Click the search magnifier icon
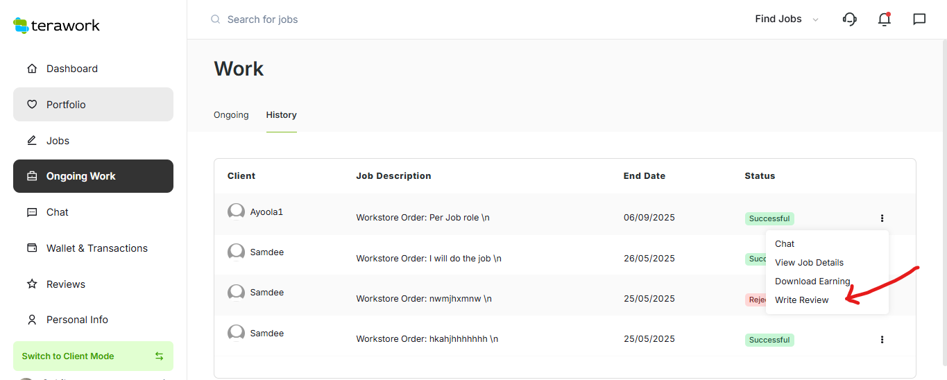Image resolution: width=947 pixels, height=380 pixels. 216,19
